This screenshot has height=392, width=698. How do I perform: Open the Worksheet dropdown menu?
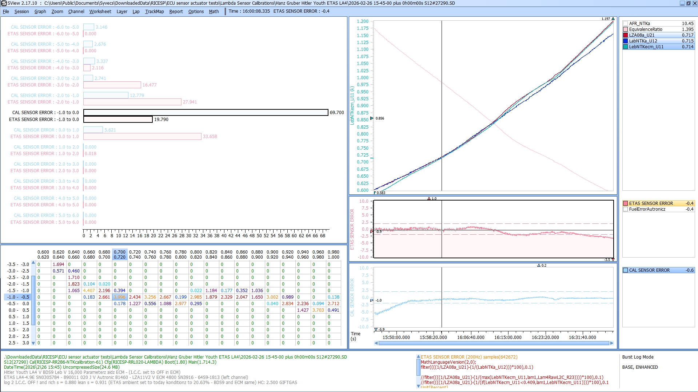pos(100,12)
